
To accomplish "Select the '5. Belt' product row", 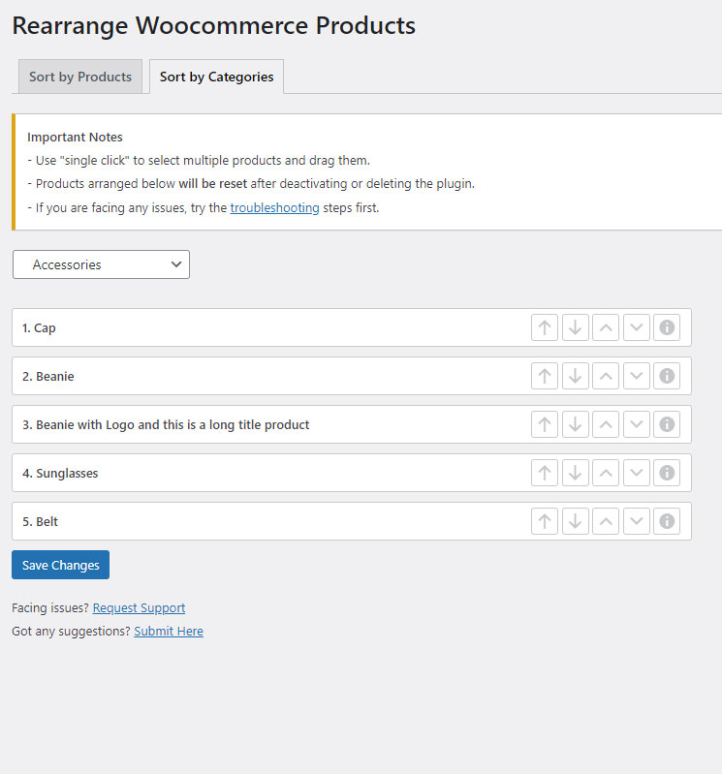I will tap(352, 521).
